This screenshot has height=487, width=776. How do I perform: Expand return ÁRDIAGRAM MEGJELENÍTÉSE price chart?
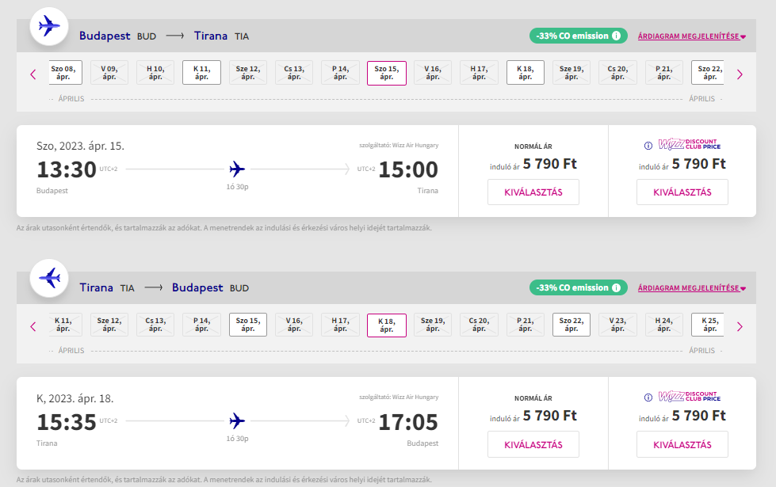(691, 287)
